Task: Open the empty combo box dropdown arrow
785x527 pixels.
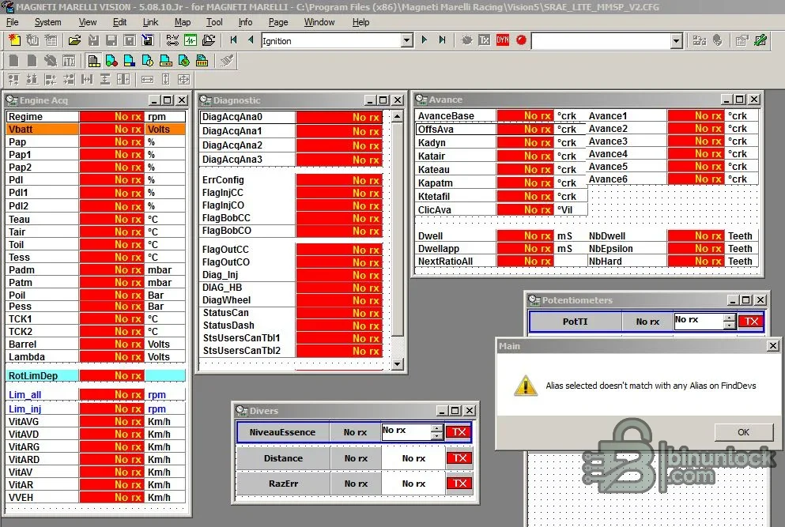Action: tap(677, 40)
